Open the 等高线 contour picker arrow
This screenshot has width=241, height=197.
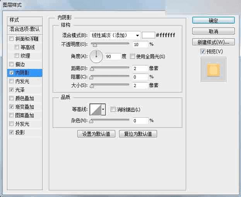pos(103,110)
